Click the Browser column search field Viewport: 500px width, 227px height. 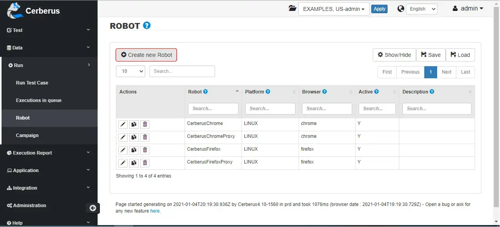click(x=327, y=109)
